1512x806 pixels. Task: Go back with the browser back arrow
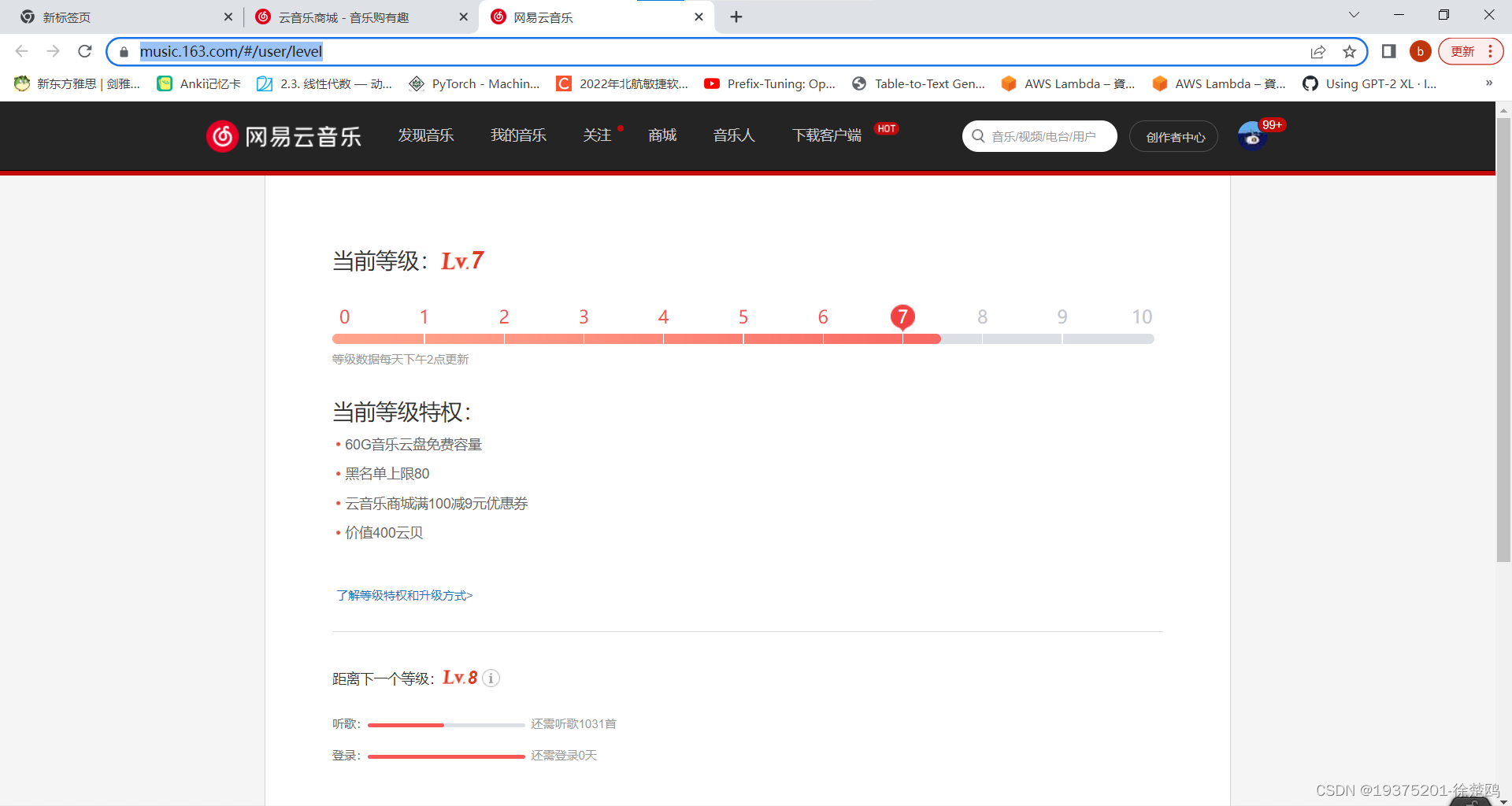coord(21,51)
